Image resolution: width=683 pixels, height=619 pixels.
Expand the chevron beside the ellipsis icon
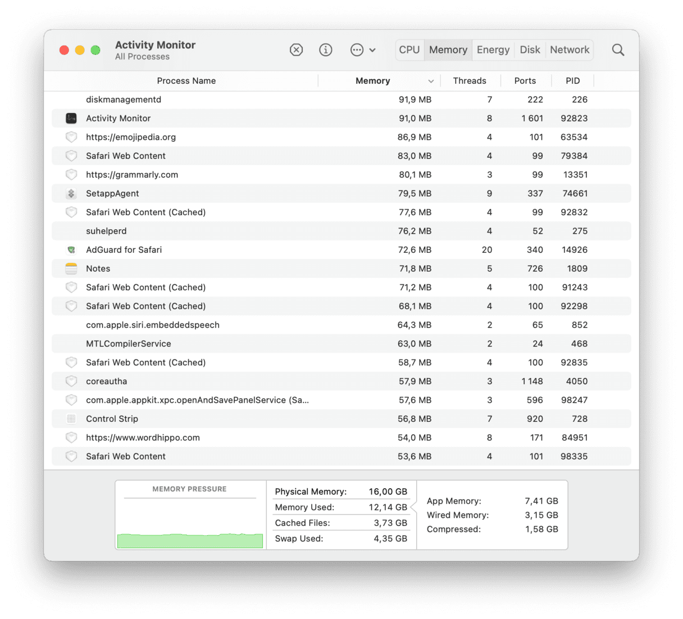tap(372, 50)
